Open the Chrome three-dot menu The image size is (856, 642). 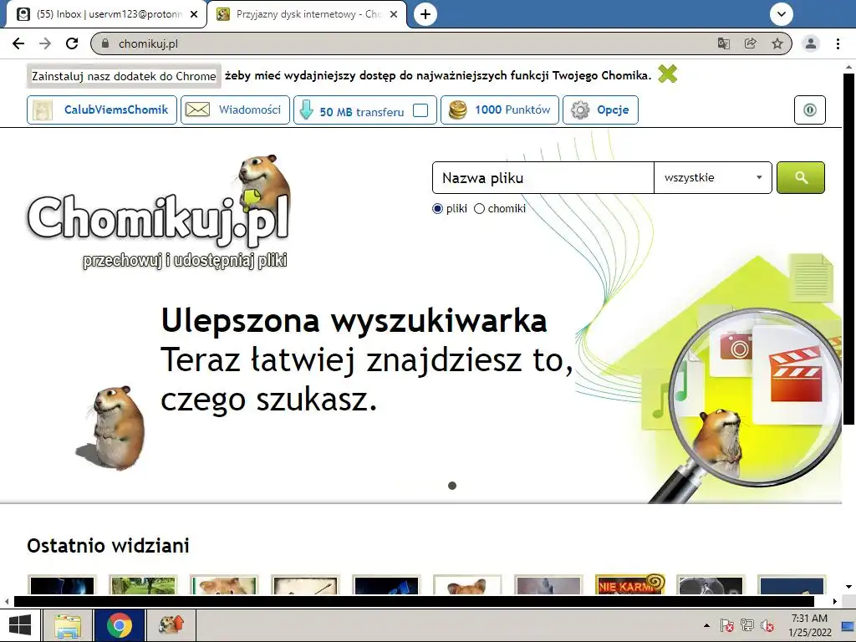click(x=838, y=43)
